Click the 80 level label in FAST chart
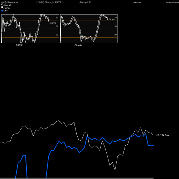The width and height of the screenshot is (179, 179). tap(57, 18)
